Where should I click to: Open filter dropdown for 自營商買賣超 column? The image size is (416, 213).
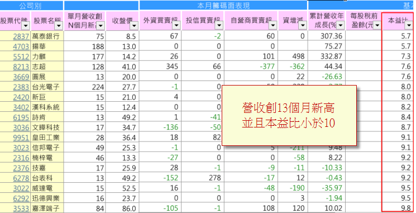272,26
